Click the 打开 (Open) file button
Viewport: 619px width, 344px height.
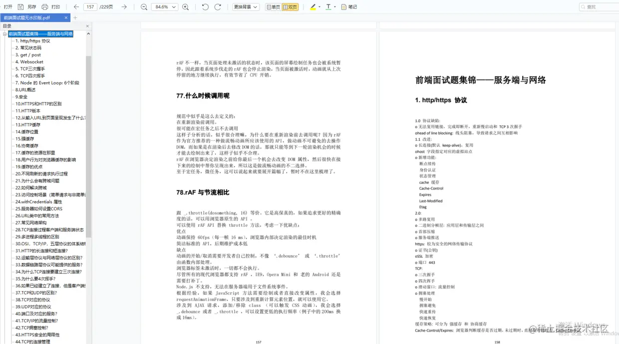click(8, 7)
